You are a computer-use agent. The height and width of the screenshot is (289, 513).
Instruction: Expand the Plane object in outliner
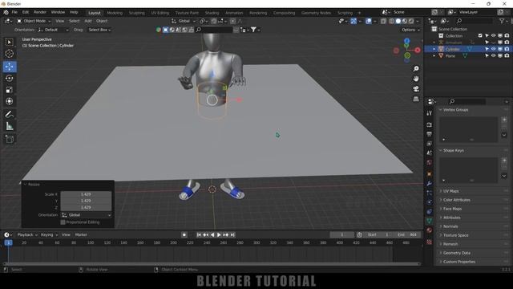pos(434,56)
